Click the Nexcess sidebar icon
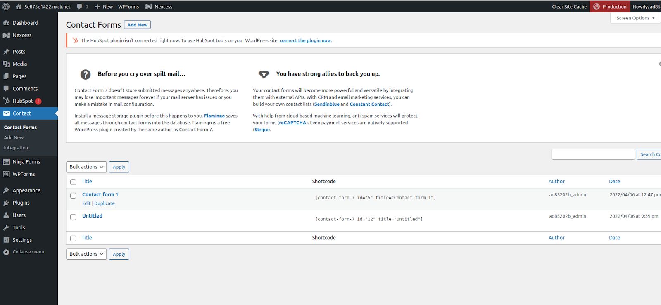The height and width of the screenshot is (305, 661). point(6,35)
